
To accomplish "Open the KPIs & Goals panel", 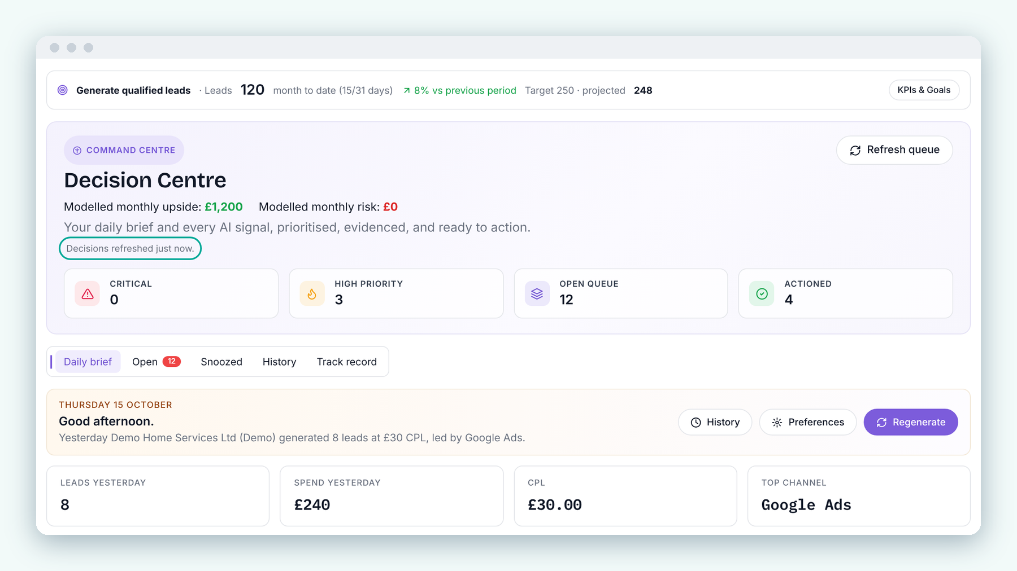I will (924, 90).
